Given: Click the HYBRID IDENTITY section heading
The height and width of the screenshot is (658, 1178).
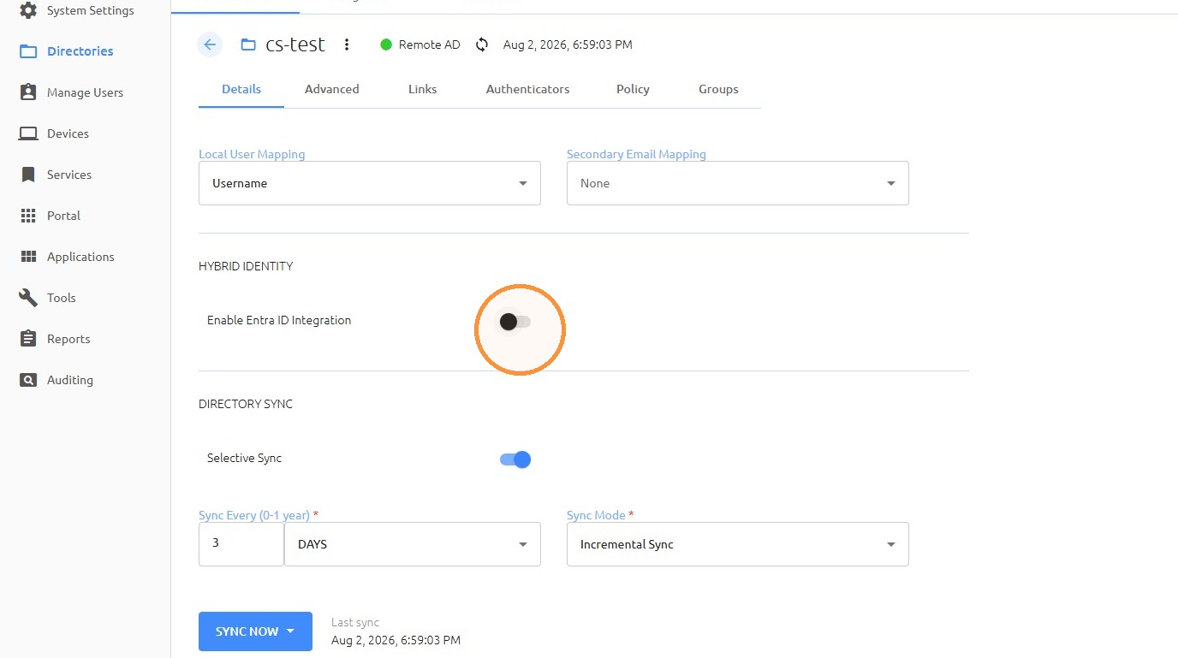Looking at the screenshot, I should (x=246, y=266).
